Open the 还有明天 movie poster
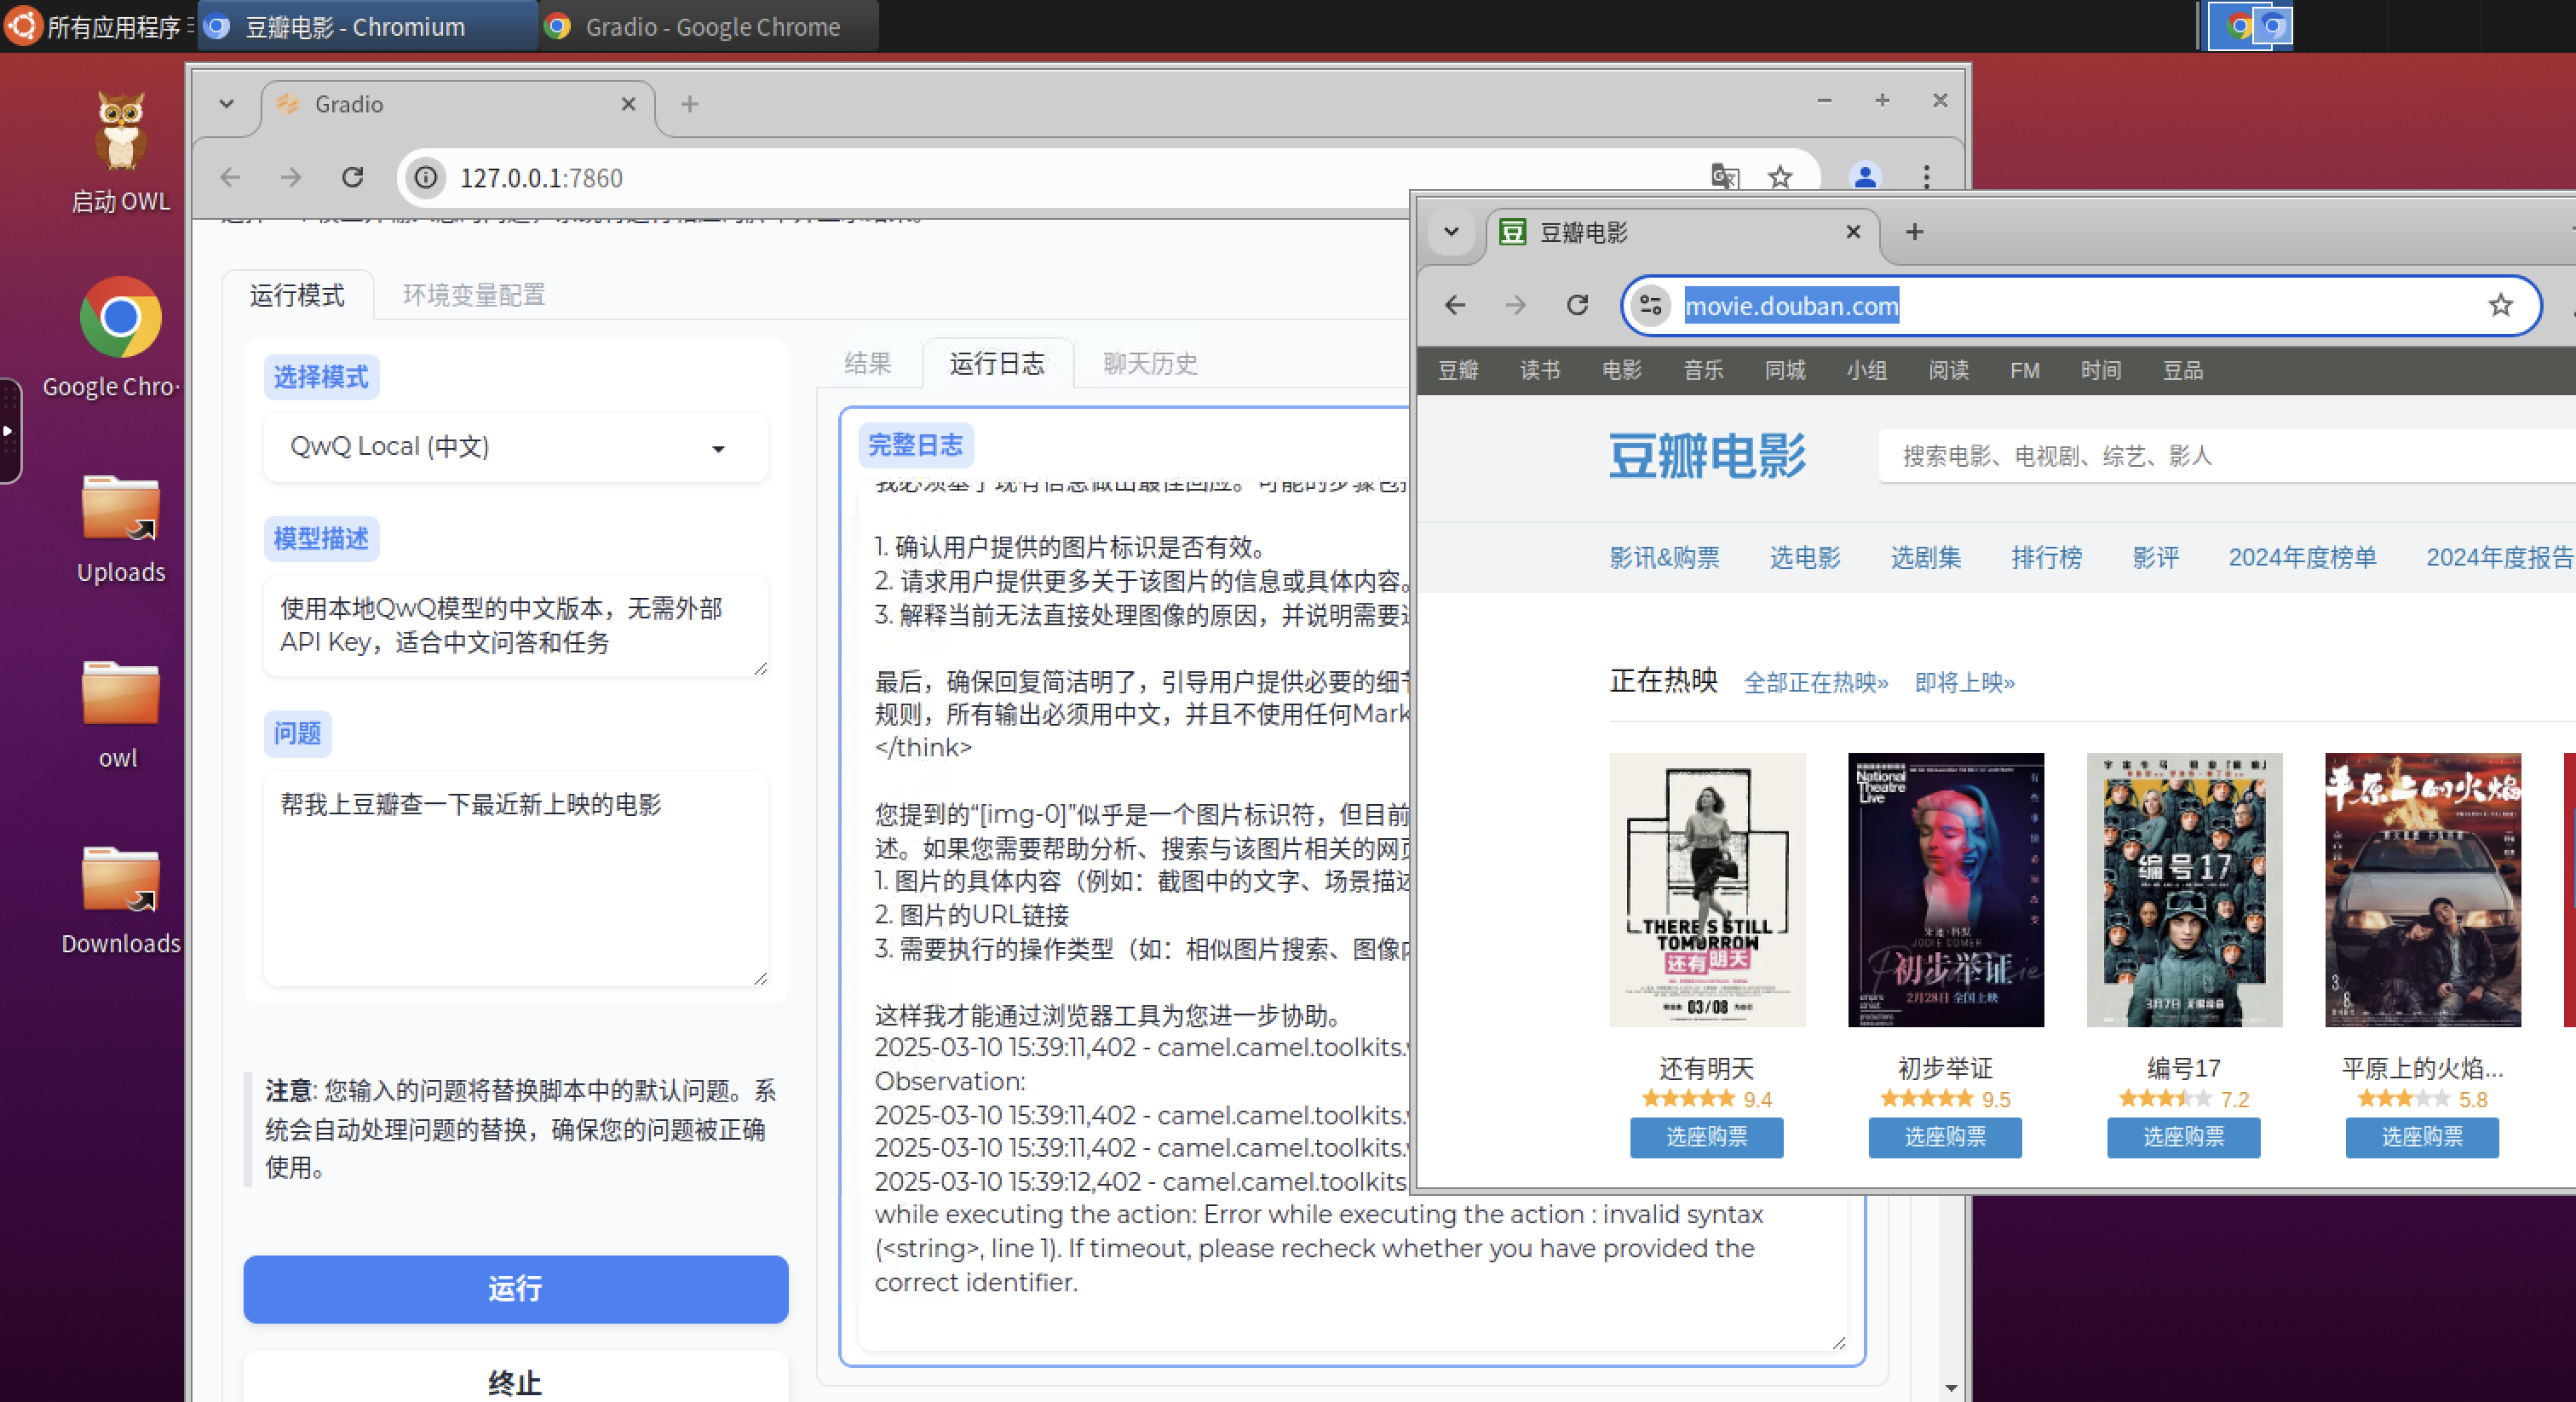The image size is (2576, 1402). pos(1707,889)
